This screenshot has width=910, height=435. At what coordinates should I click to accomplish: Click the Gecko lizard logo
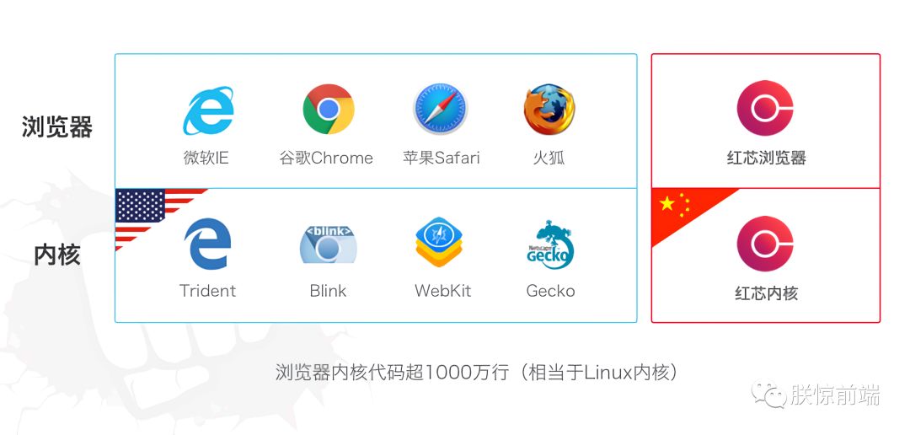pos(550,244)
